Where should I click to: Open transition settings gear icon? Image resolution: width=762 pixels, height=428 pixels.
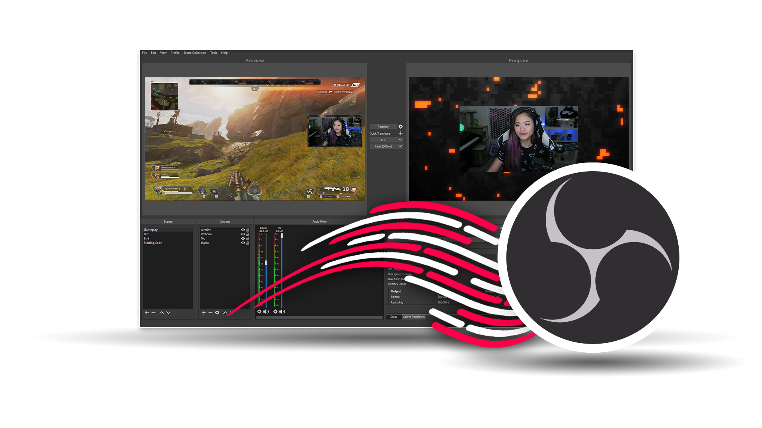pos(400,127)
